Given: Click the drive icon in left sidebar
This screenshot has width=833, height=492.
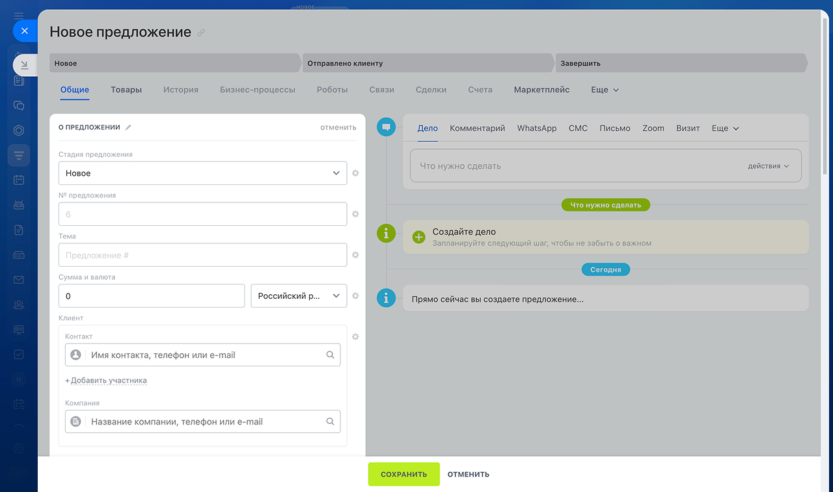Looking at the screenshot, I should [x=19, y=255].
